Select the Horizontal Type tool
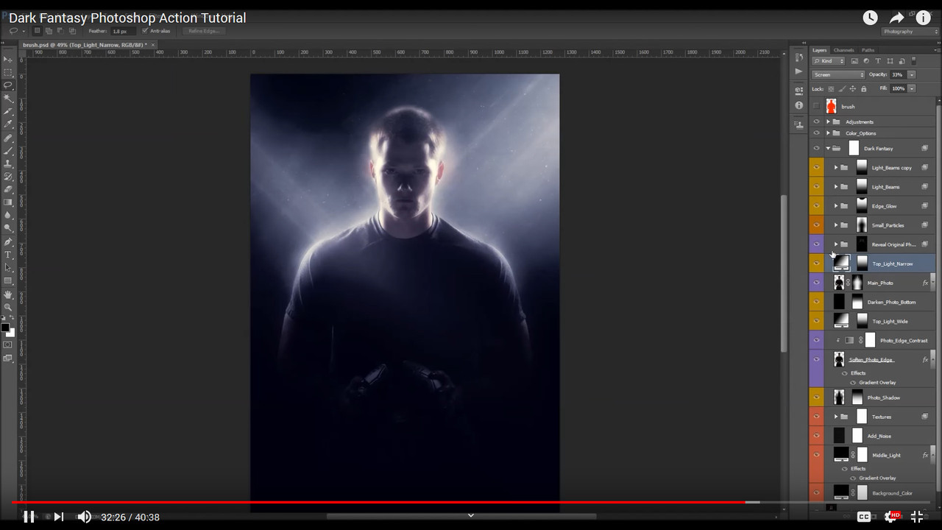 point(9,255)
